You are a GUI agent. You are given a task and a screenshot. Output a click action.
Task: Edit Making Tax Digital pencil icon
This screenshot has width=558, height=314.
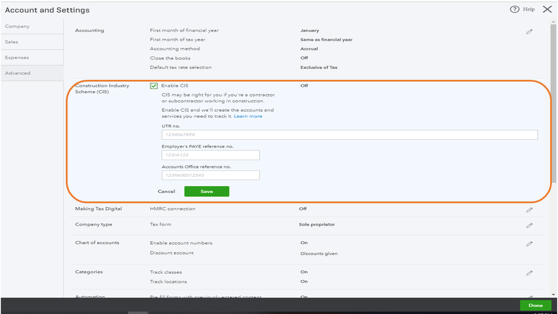(529, 210)
